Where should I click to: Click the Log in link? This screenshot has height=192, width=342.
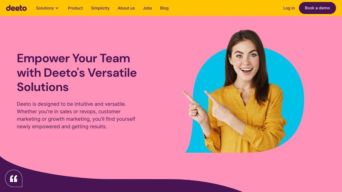[x=289, y=8]
